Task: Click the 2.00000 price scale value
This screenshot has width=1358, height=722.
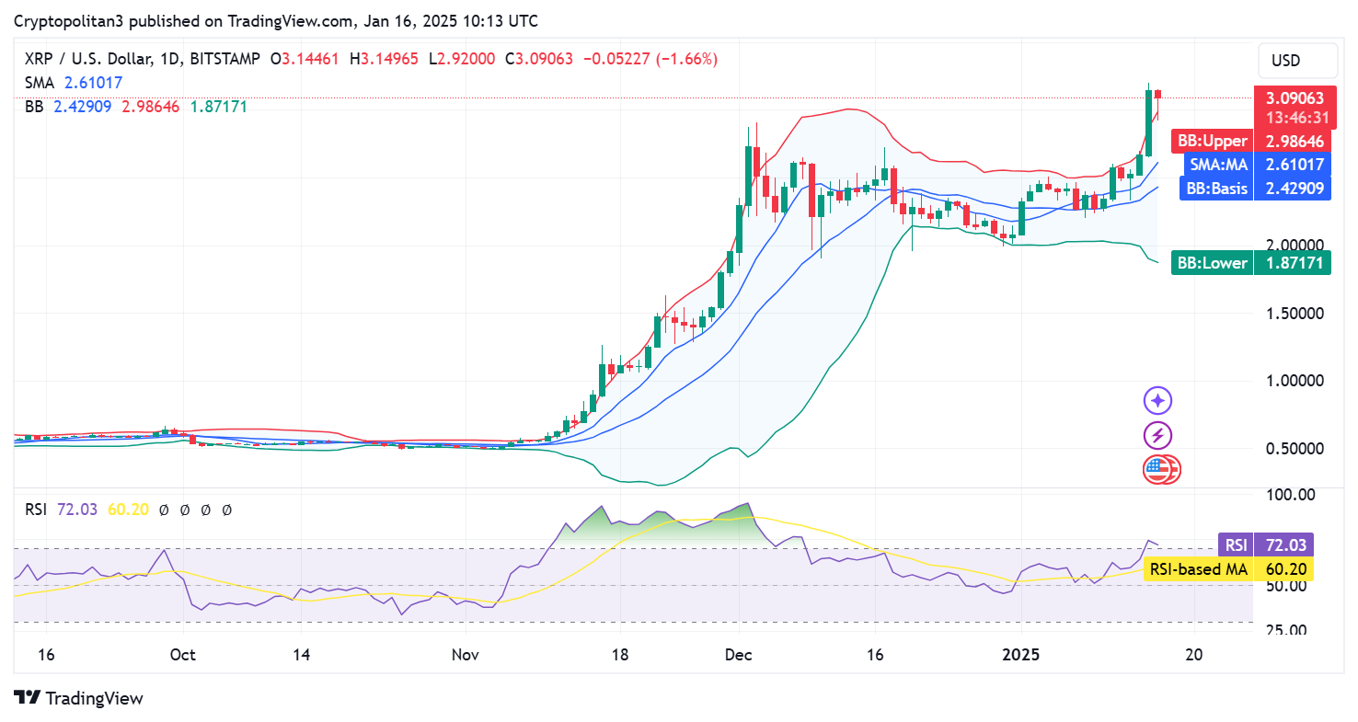Action: click(1295, 245)
